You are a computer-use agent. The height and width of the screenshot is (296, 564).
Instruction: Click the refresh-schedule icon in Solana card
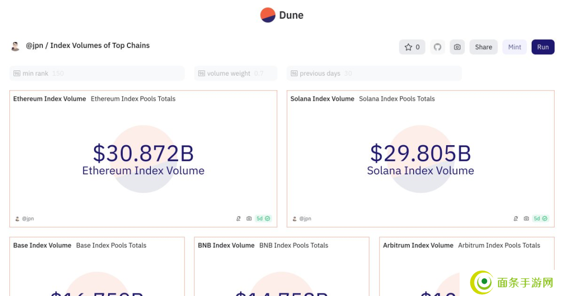coord(515,219)
